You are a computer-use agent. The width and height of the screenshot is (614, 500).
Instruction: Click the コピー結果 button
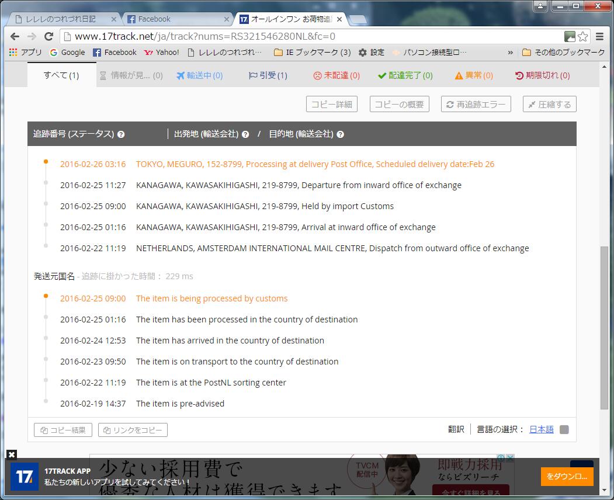[63, 430]
